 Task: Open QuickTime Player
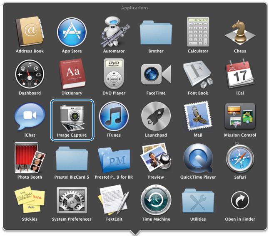(198, 158)
